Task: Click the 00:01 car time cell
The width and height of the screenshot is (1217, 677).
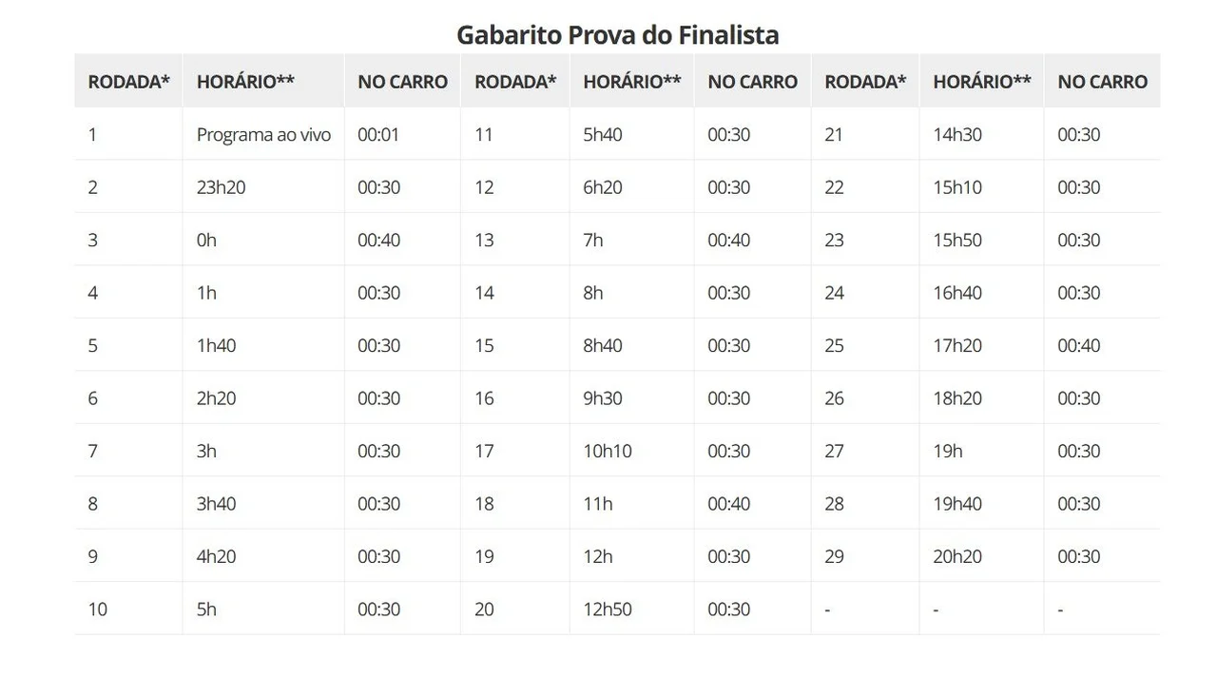Action: (378, 134)
